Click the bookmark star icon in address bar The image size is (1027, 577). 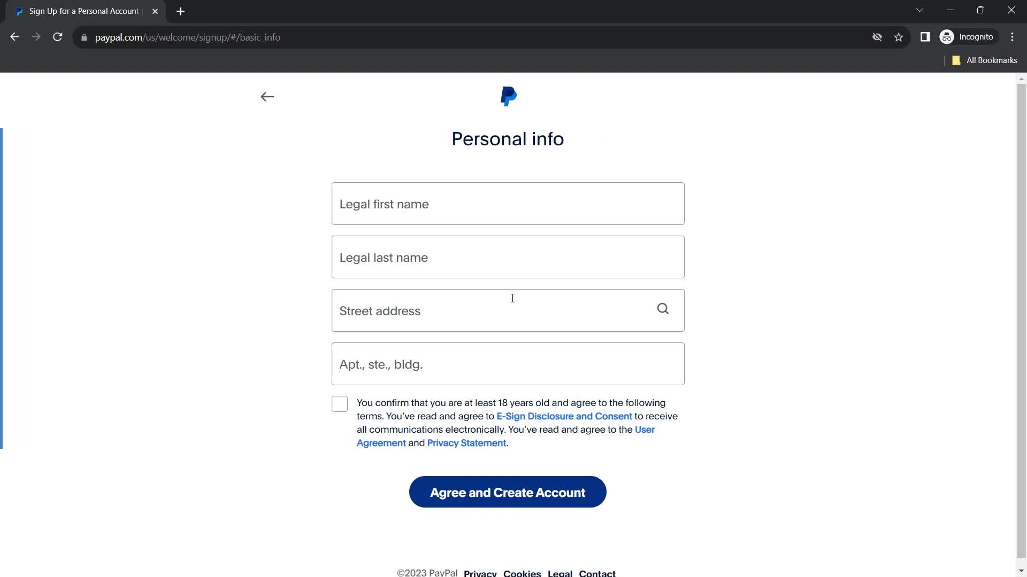click(899, 37)
